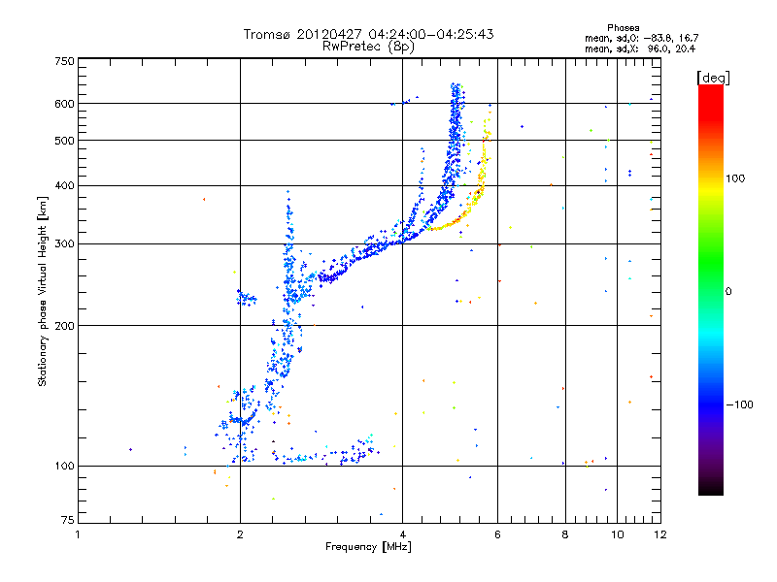
Task: Click the x-axis label '4'
Action: coord(403,534)
